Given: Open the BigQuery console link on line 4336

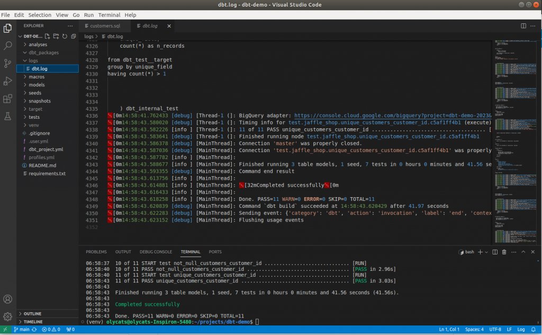Looking at the screenshot, I should point(393,116).
